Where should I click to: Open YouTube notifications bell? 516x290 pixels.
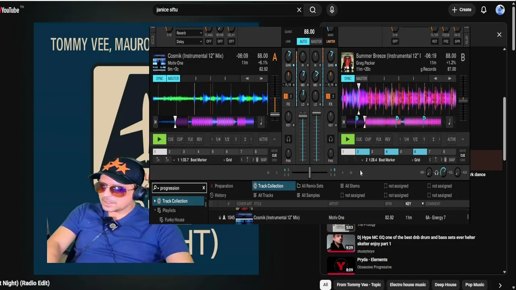point(484,10)
